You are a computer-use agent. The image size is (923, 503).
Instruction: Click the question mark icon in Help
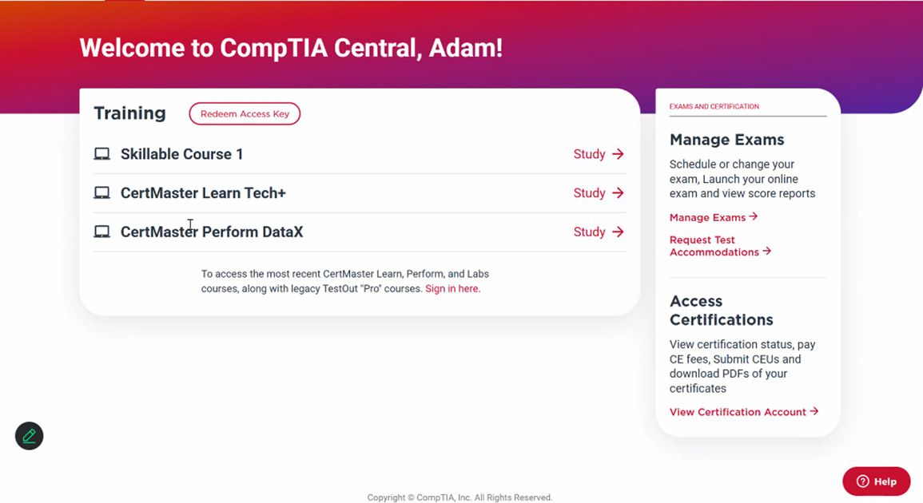862,481
